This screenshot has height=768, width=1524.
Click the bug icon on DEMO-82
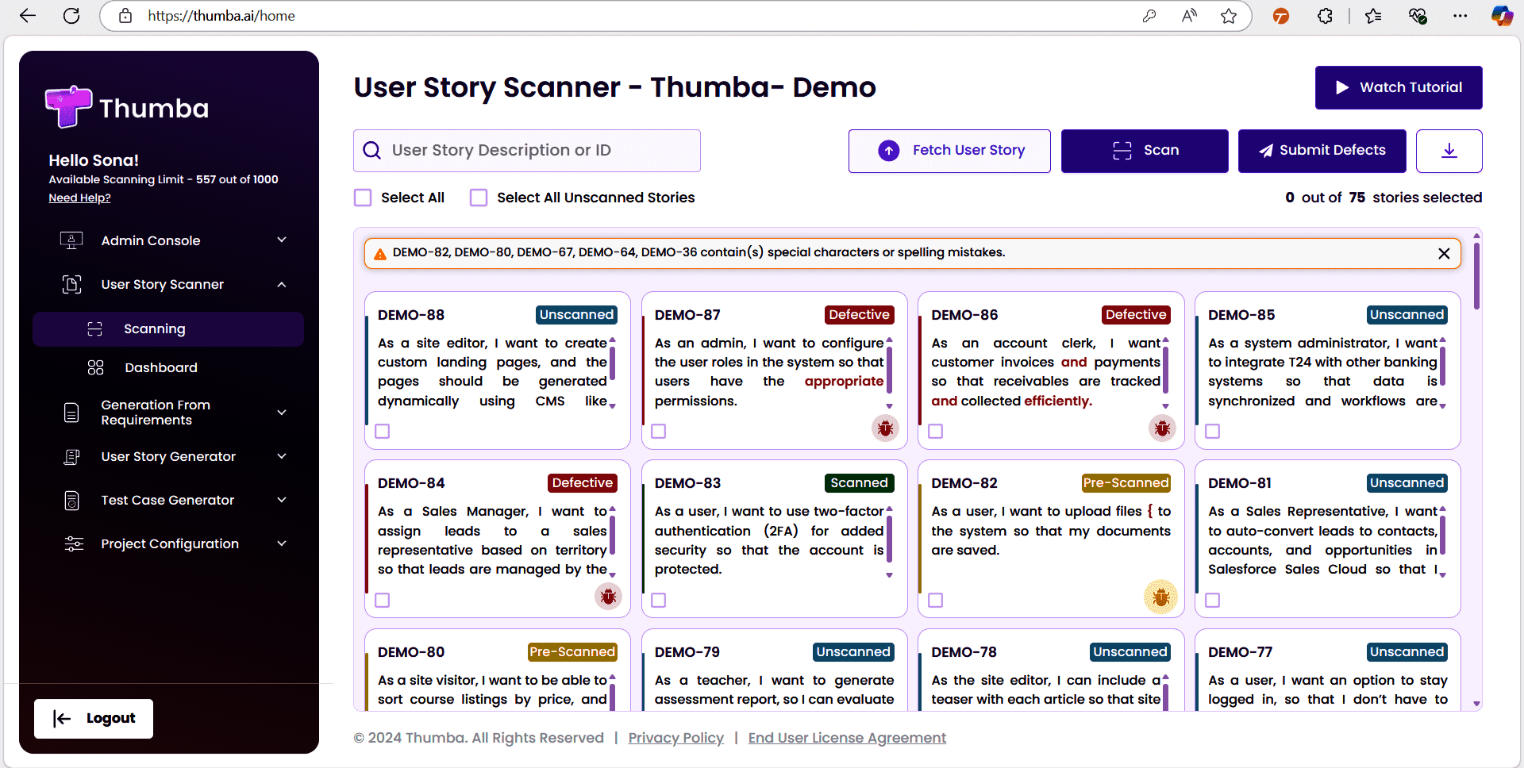pyautogui.click(x=1160, y=597)
